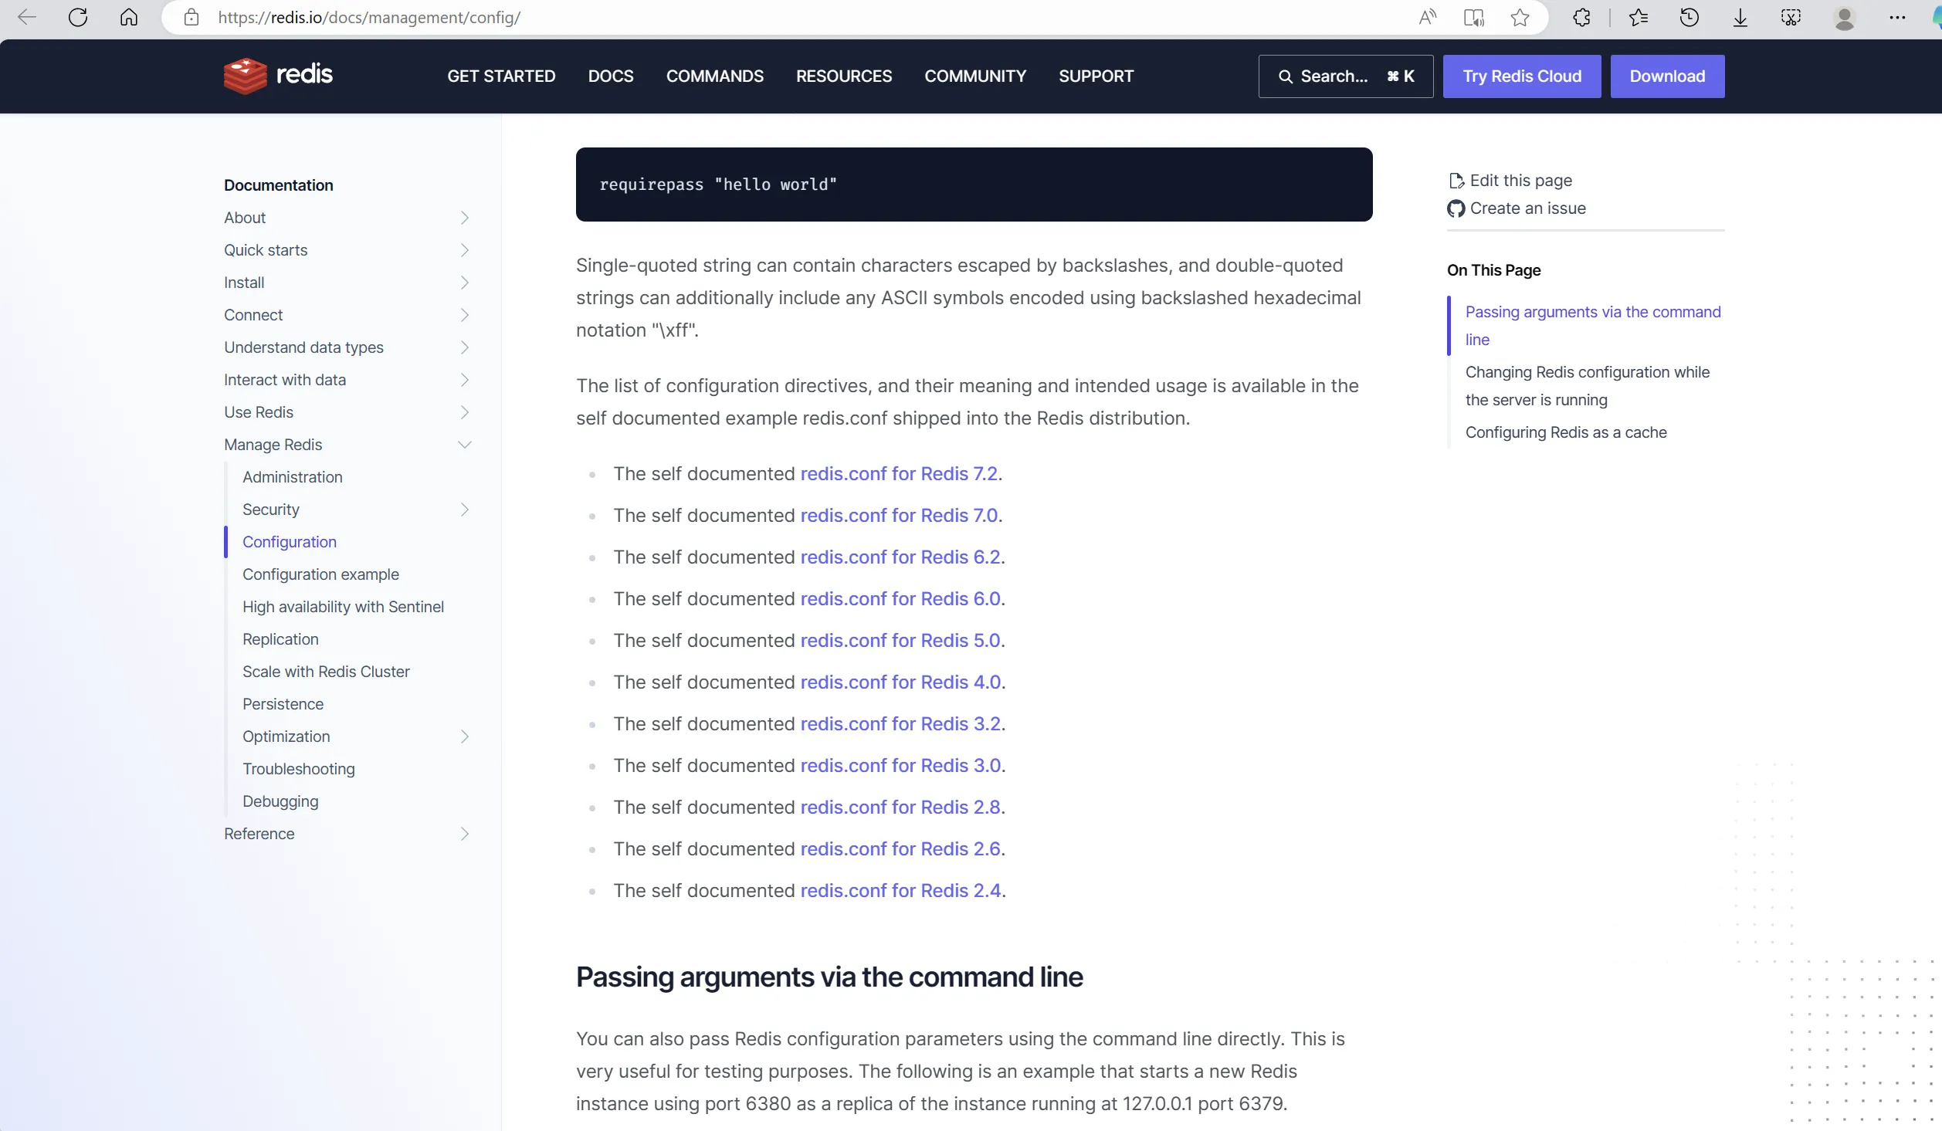This screenshot has width=1942, height=1131.
Task: Expand the Understand data types chevron
Action: coord(464,347)
